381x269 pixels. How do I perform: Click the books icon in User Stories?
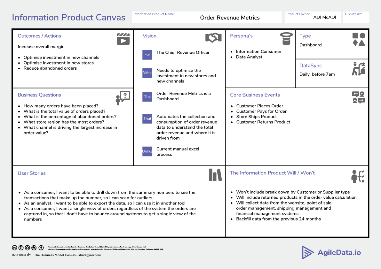pyautogui.click(x=215, y=175)
